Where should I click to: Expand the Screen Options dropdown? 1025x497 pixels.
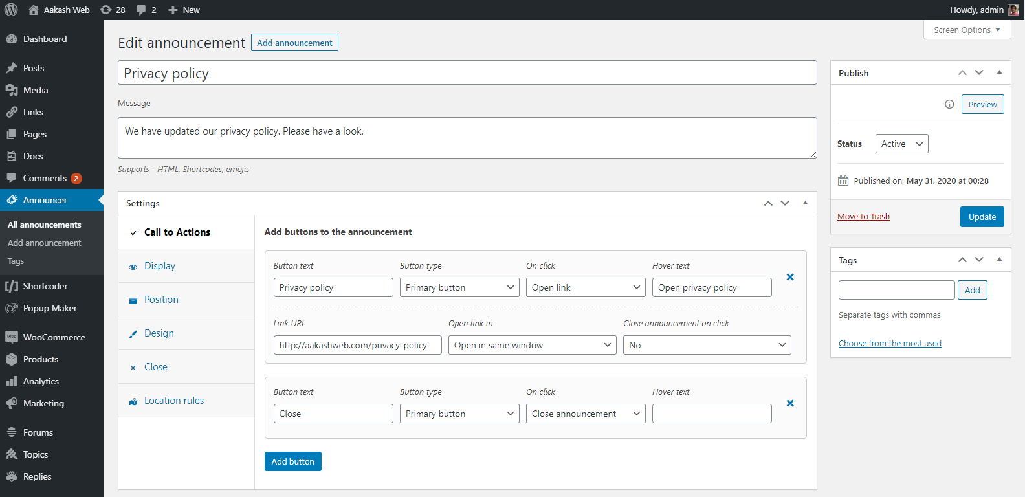967,30
